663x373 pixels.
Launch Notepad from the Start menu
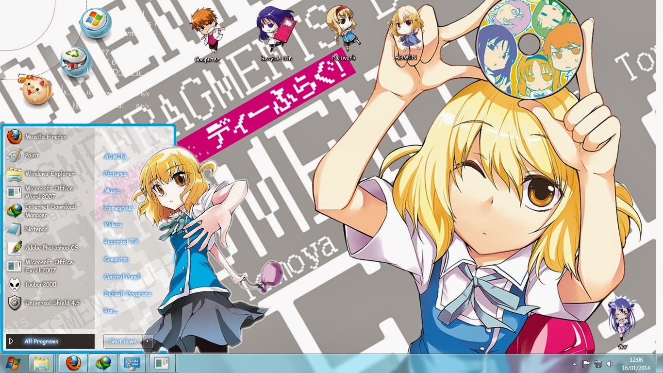coord(50,229)
